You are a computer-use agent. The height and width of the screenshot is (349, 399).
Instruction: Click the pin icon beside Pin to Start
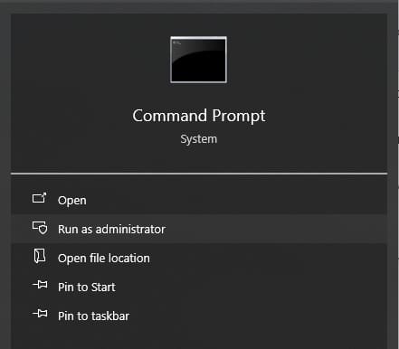(x=40, y=285)
